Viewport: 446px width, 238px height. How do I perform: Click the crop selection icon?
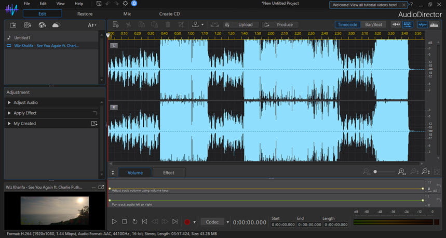181,24
